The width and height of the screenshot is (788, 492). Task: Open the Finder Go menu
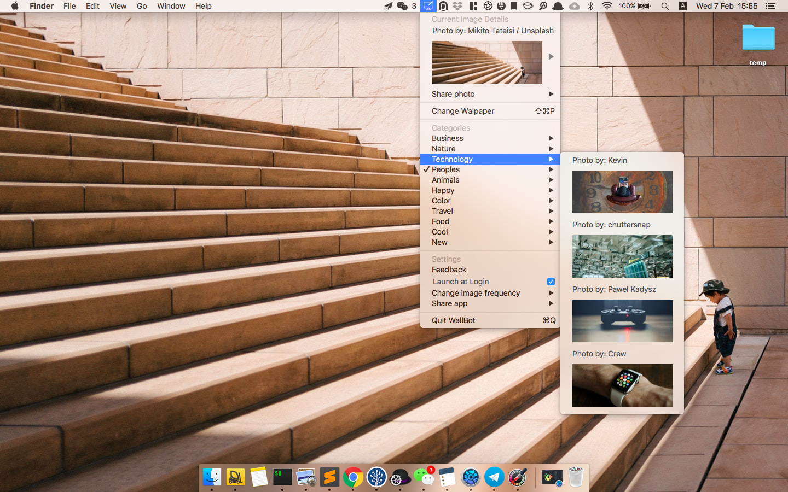[x=142, y=6]
